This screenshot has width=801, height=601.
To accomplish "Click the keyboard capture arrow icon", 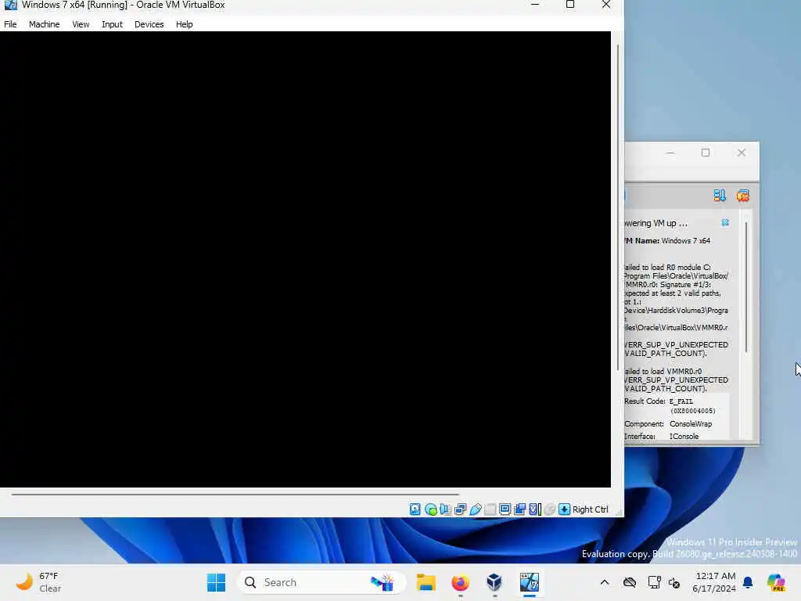I will tap(564, 509).
